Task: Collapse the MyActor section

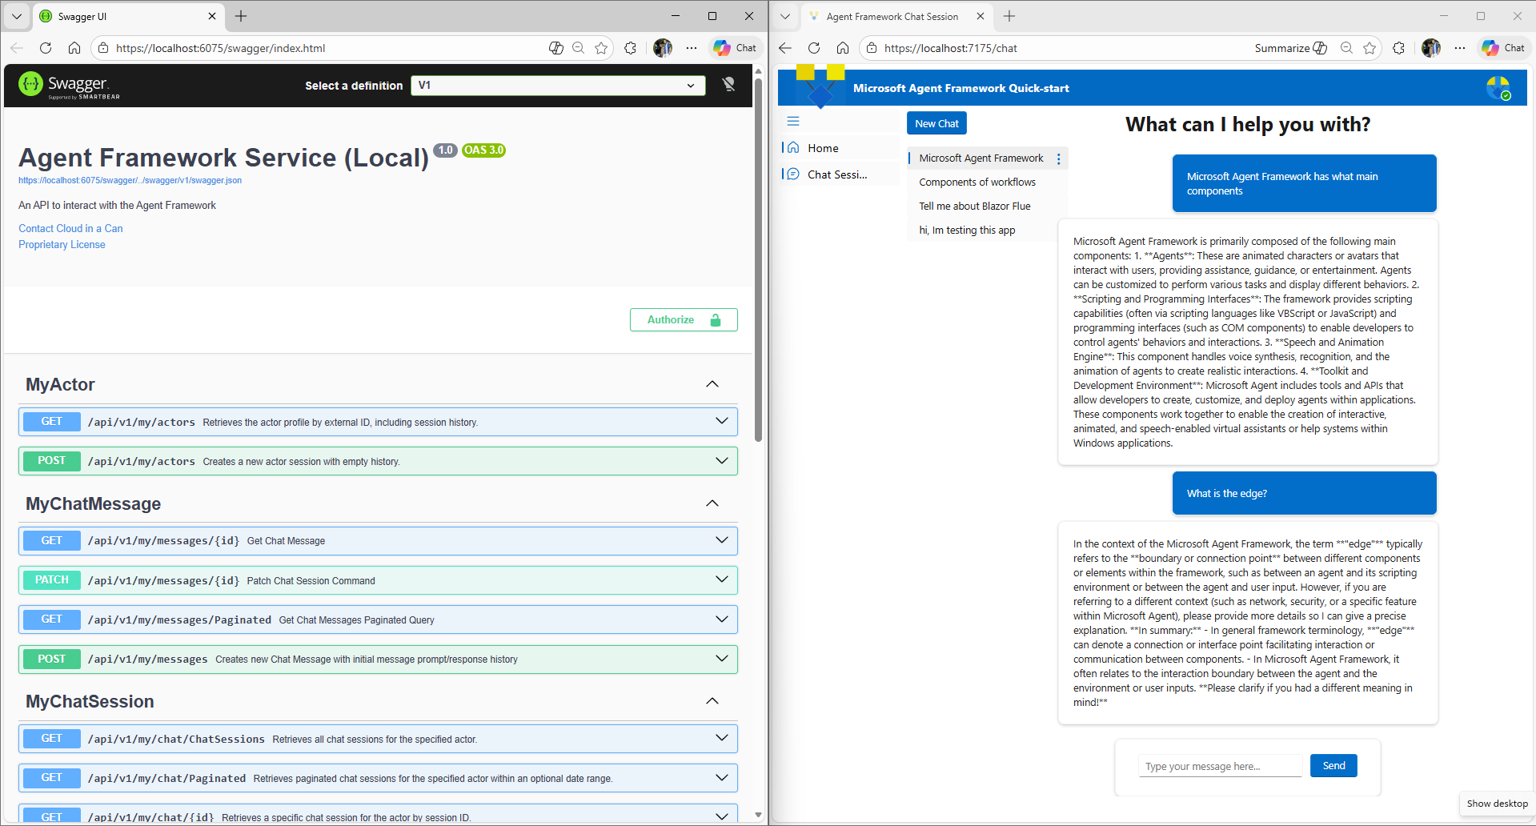Action: (712, 384)
